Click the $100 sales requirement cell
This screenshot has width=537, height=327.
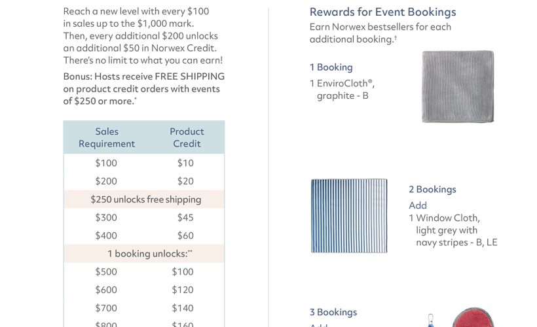(106, 163)
